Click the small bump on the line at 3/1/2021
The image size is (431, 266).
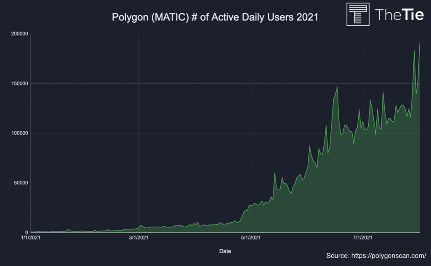coord(141,226)
